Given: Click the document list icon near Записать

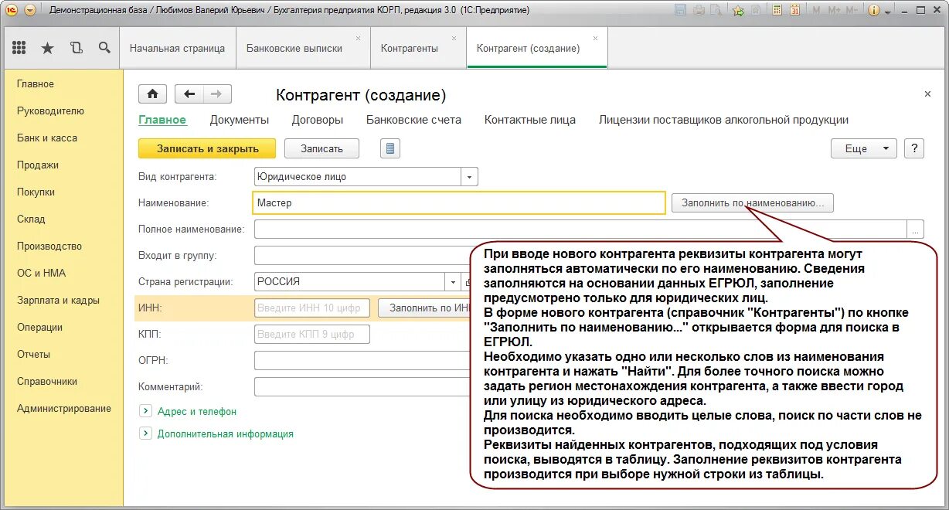Looking at the screenshot, I should click(x=390, y=148).
